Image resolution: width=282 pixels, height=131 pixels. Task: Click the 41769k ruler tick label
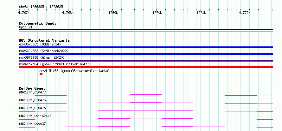click(x=112, y=13)
